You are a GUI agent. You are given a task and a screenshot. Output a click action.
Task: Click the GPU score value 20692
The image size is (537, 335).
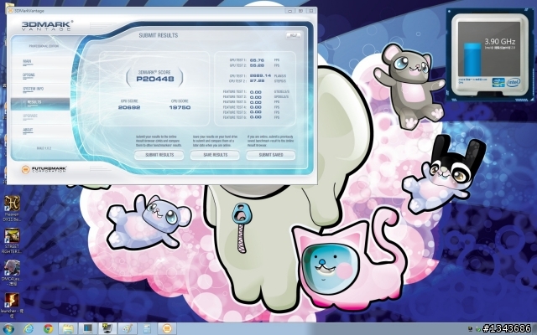coord(129,107)
